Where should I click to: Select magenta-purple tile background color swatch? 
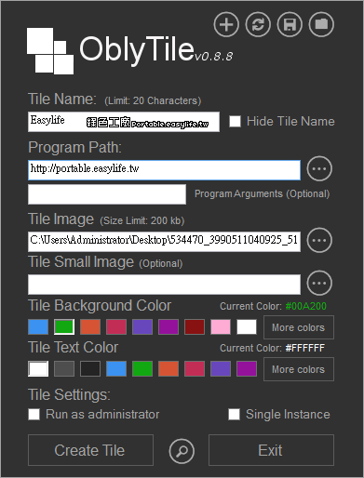169,327
